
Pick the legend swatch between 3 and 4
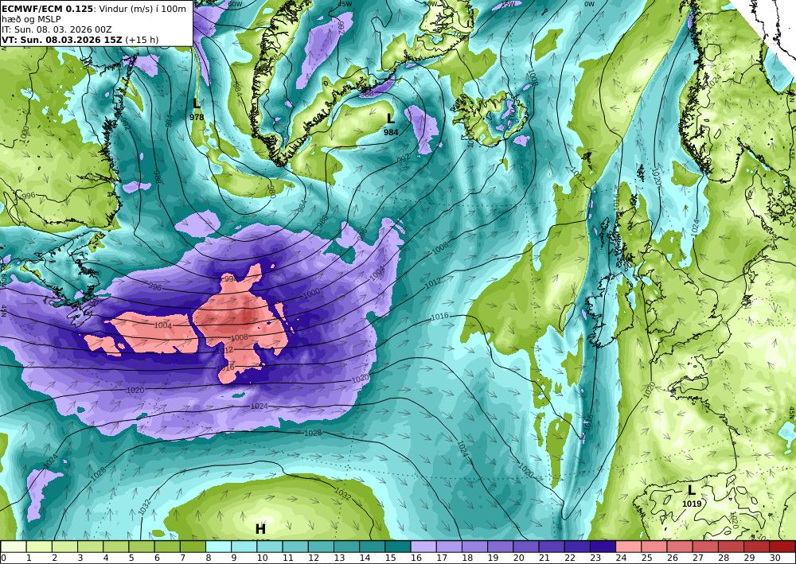click(91, 546)
